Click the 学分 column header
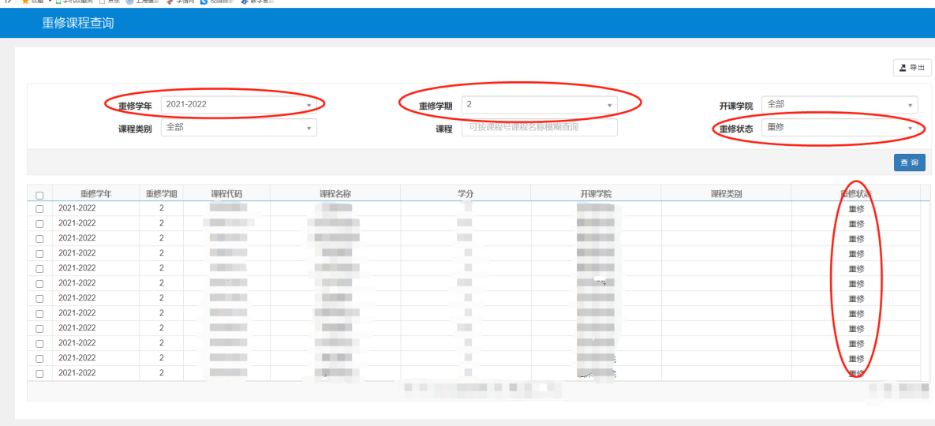 click(x=465, y=194)
